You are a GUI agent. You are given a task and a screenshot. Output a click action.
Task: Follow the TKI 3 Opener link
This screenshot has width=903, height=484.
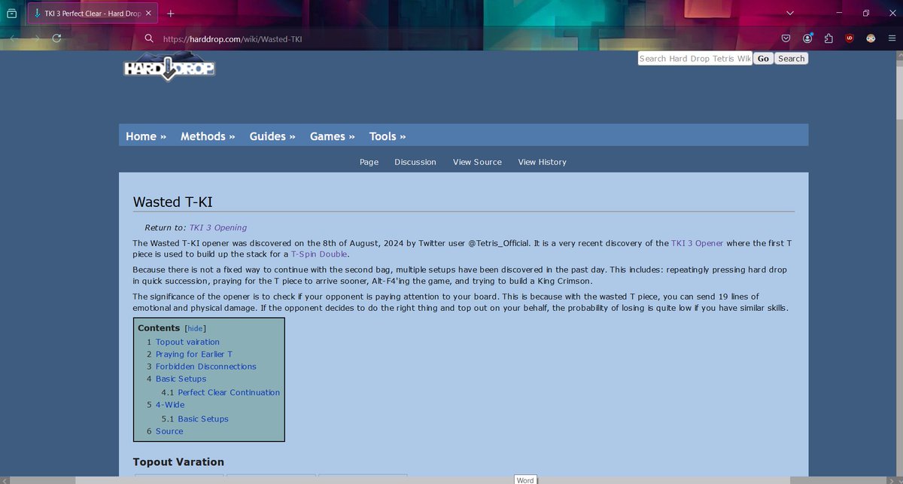pos(697,243)
